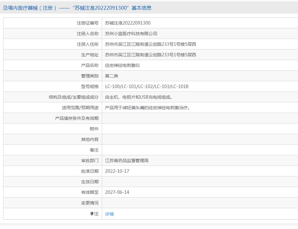This screenshot has height=229, width=298.
Task: Click the 备注 label
Action: tap(94, 150)
